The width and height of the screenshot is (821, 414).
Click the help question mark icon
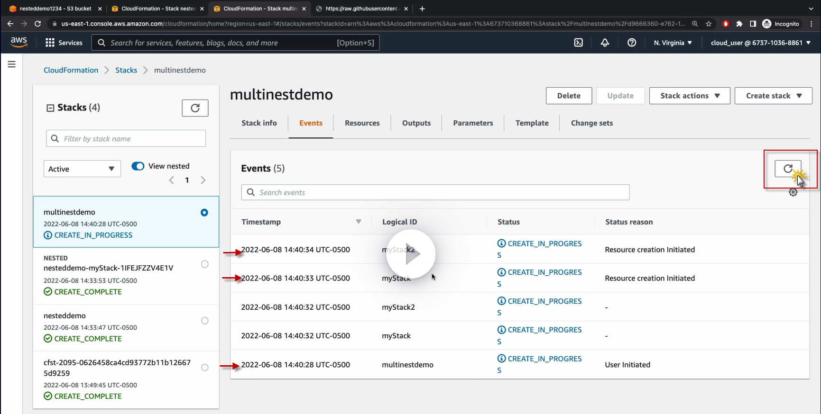[631, 43]
